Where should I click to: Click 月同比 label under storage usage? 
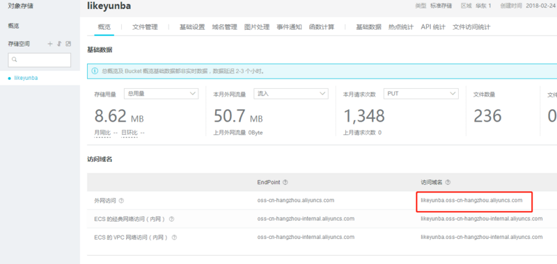coord(102,133)
